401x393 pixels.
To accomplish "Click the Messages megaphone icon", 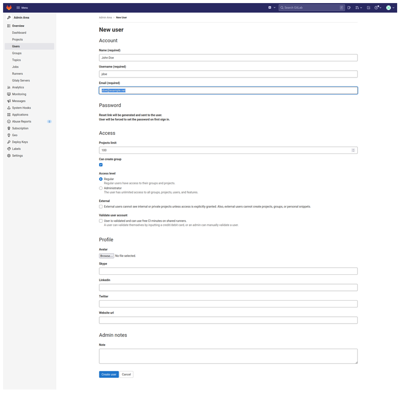I will coord(9,101).
